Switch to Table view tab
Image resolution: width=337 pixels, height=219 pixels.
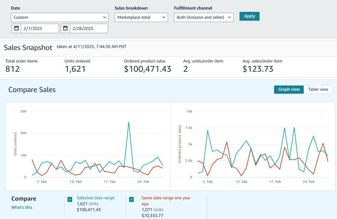[318, 89]
